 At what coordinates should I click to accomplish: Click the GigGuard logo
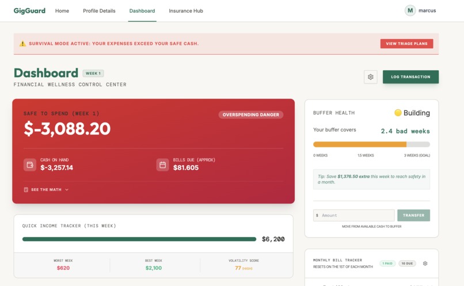click(29, 11)
